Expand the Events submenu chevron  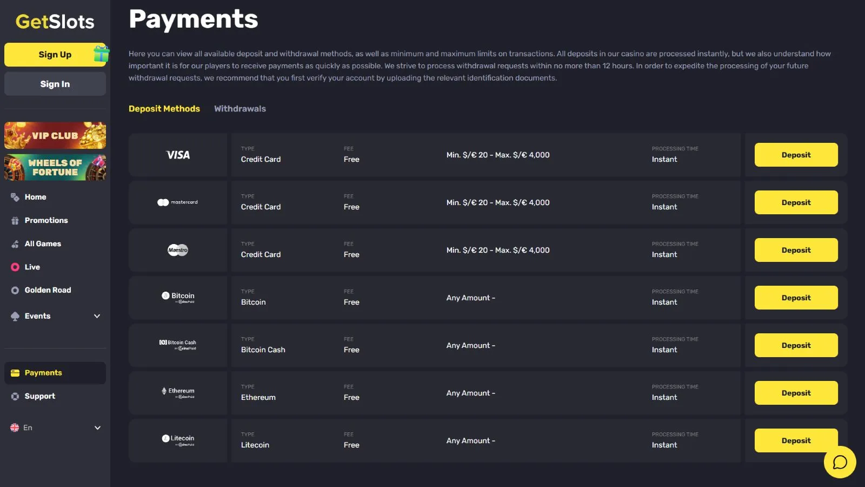coord(97,316)
